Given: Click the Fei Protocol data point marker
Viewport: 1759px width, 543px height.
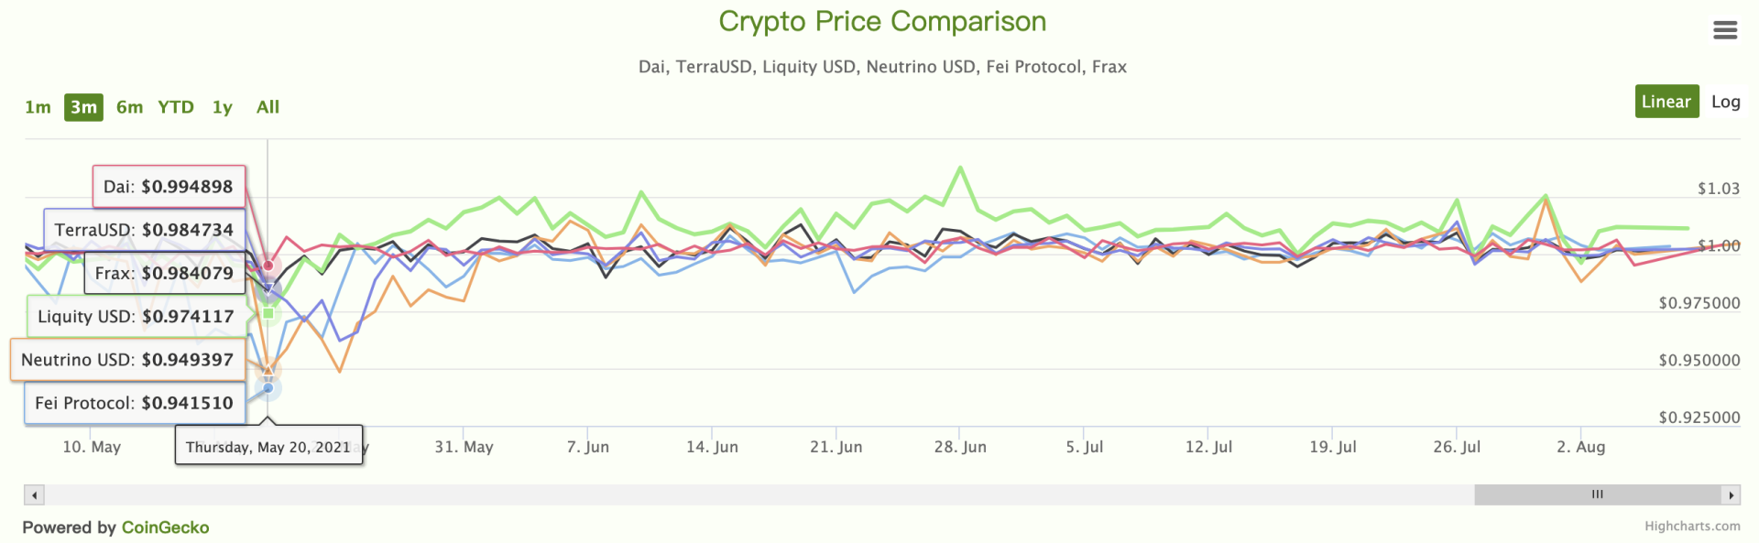Looking at the screenshot, I should coord(268,388).
